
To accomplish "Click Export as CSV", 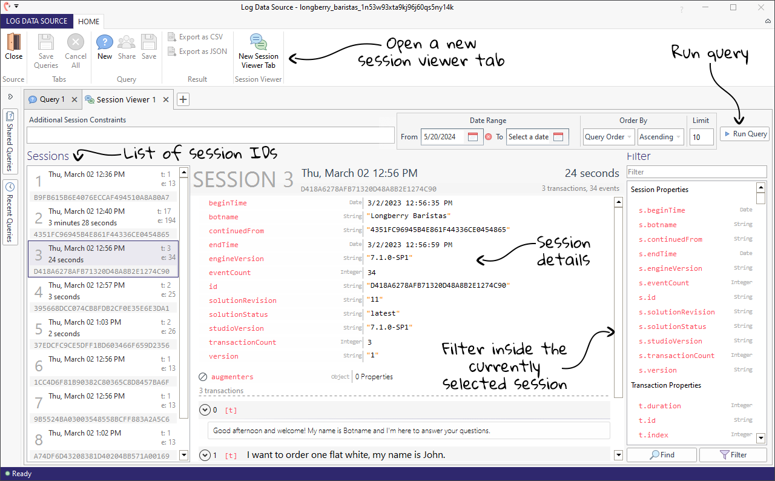I will 196,37.
